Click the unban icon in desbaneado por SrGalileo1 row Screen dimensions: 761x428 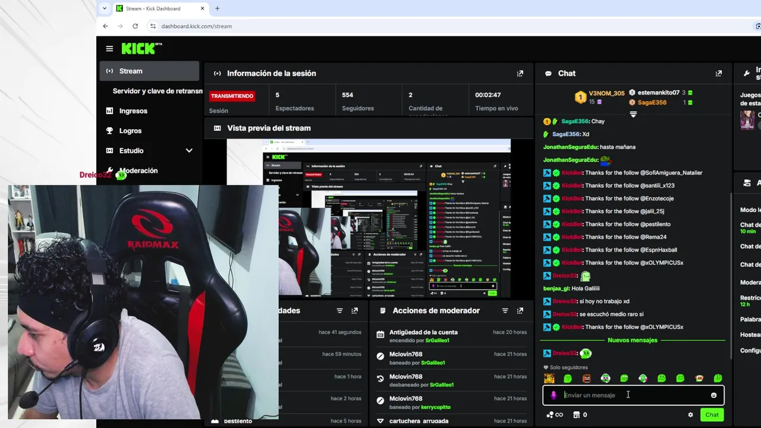(x=380, y=379)
